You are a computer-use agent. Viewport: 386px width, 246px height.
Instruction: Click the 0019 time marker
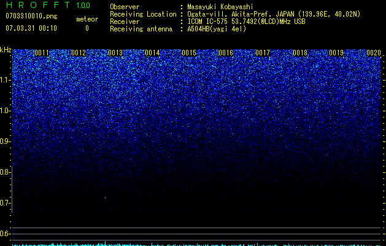336,53
